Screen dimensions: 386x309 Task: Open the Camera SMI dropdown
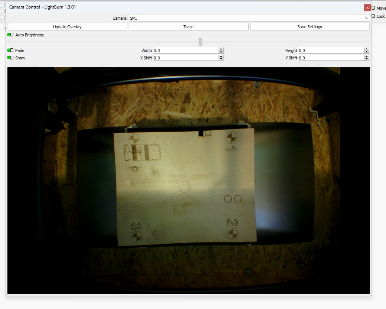(249, 18)
